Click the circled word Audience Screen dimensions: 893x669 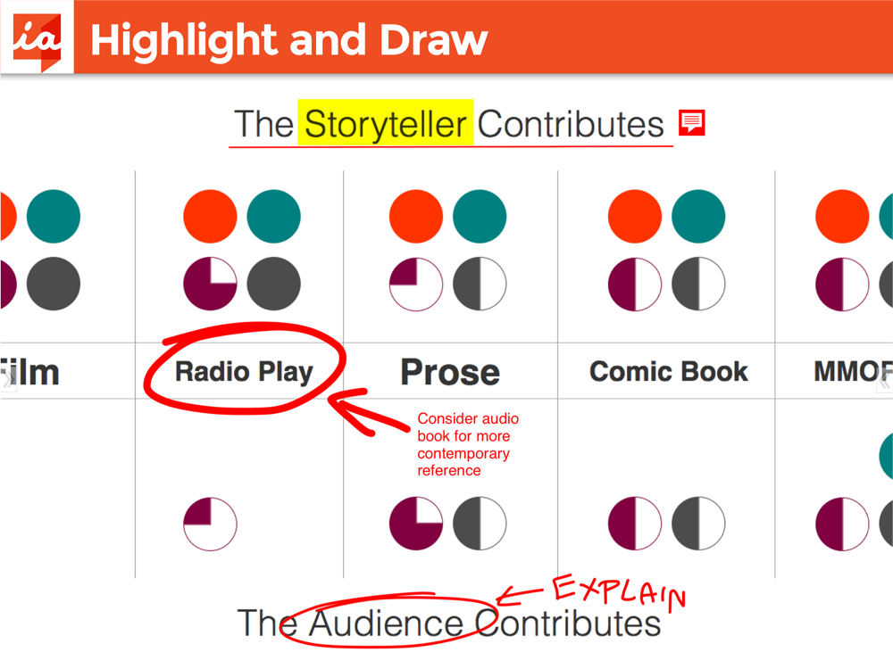point(386,624)
